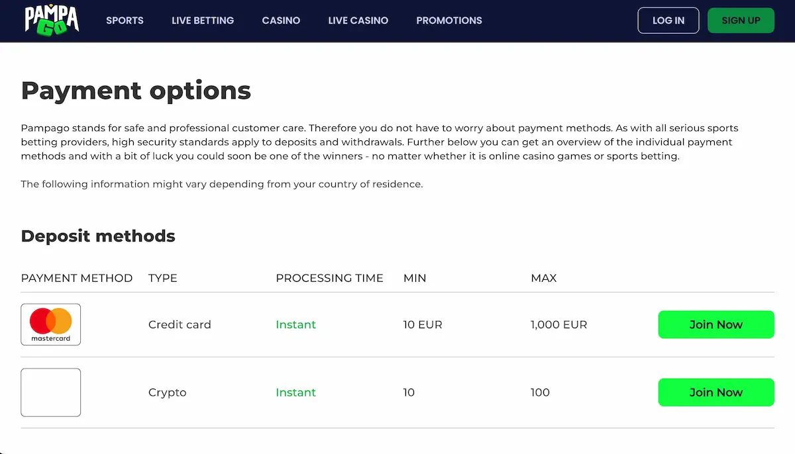Screen dimensions: 795x454
Task: Click Instant in the Credit card row
Action: coord(295,324)
